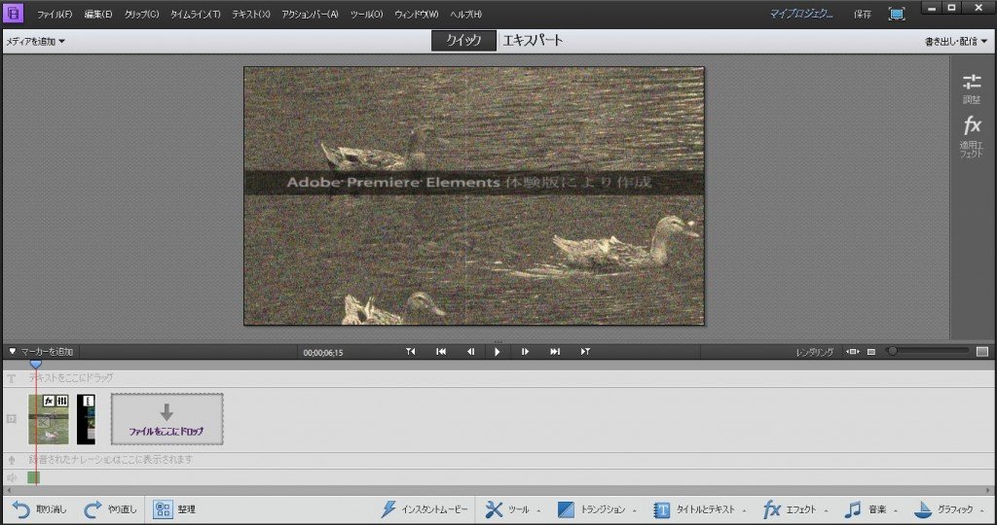Expand the 音楽 music panel

point(871,509)
